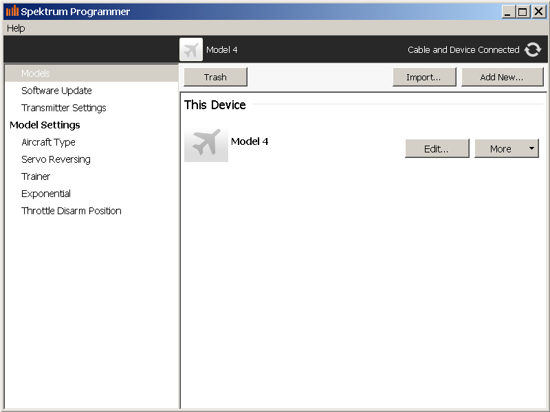
Task: Select Exponential in Model Settings
Action: 46,194
